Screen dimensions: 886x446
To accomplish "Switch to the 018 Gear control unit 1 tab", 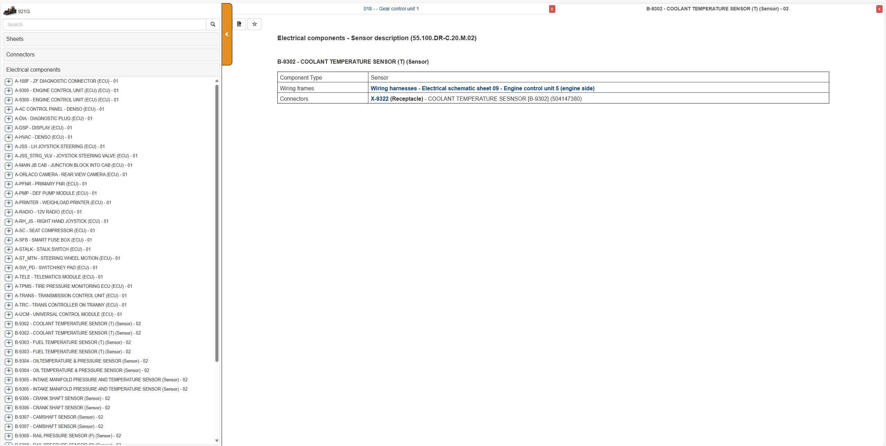I will [x=391, y=9].
